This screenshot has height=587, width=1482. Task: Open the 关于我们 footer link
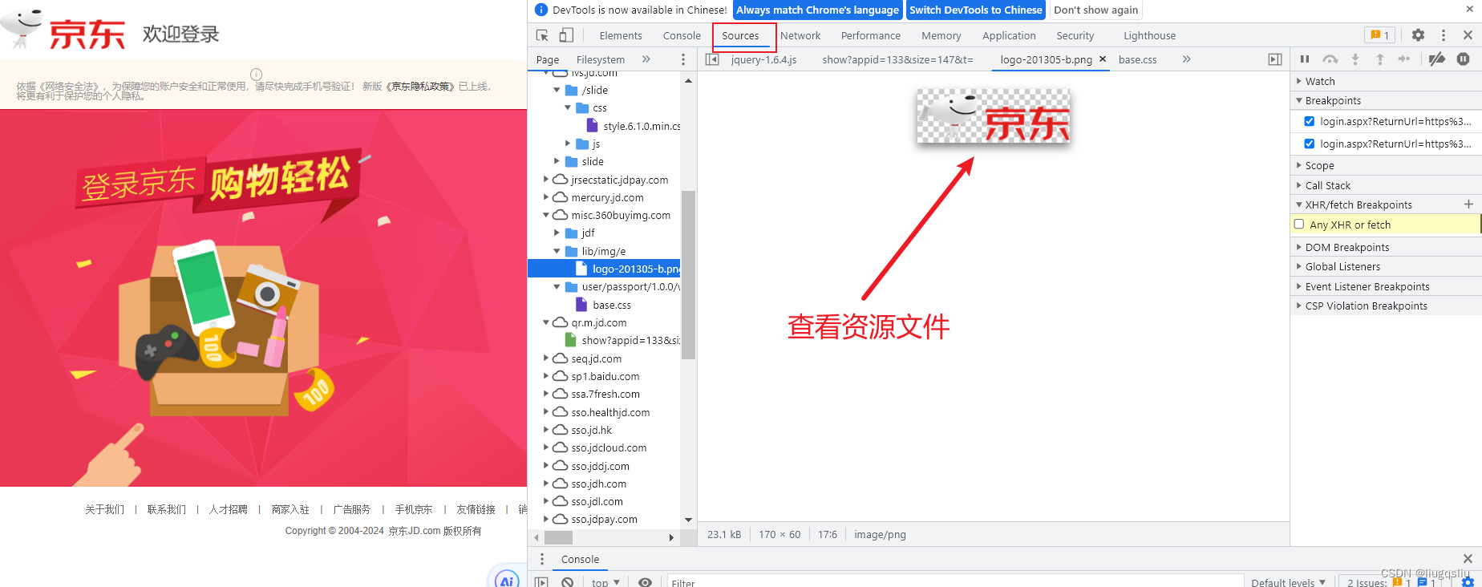pyautogui.click(x=104, y=509)
